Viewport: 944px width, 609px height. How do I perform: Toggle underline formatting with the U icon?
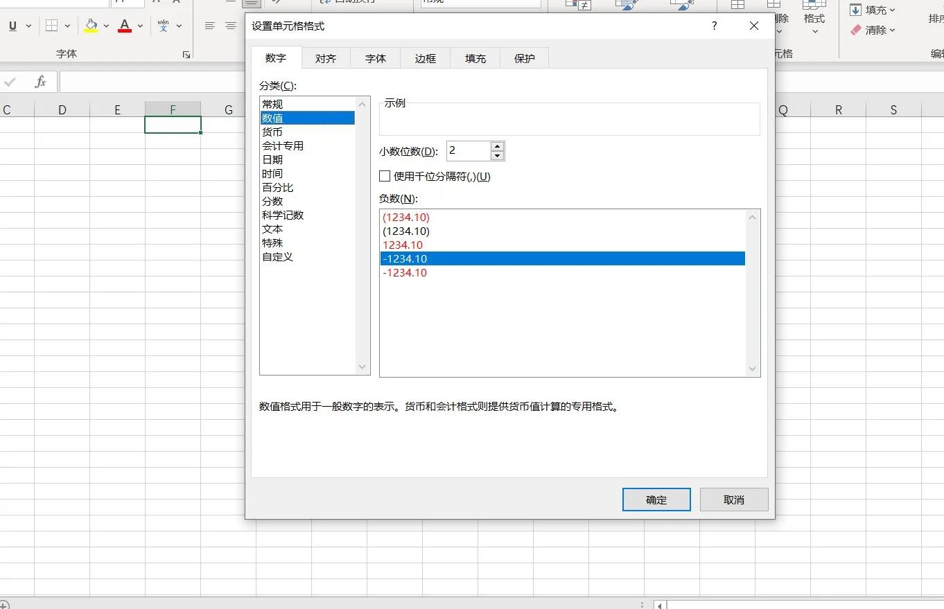(x=12, y=26)
